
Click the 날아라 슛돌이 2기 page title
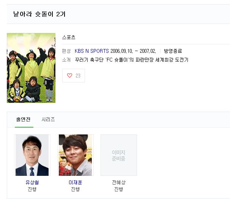pos(39,14)
